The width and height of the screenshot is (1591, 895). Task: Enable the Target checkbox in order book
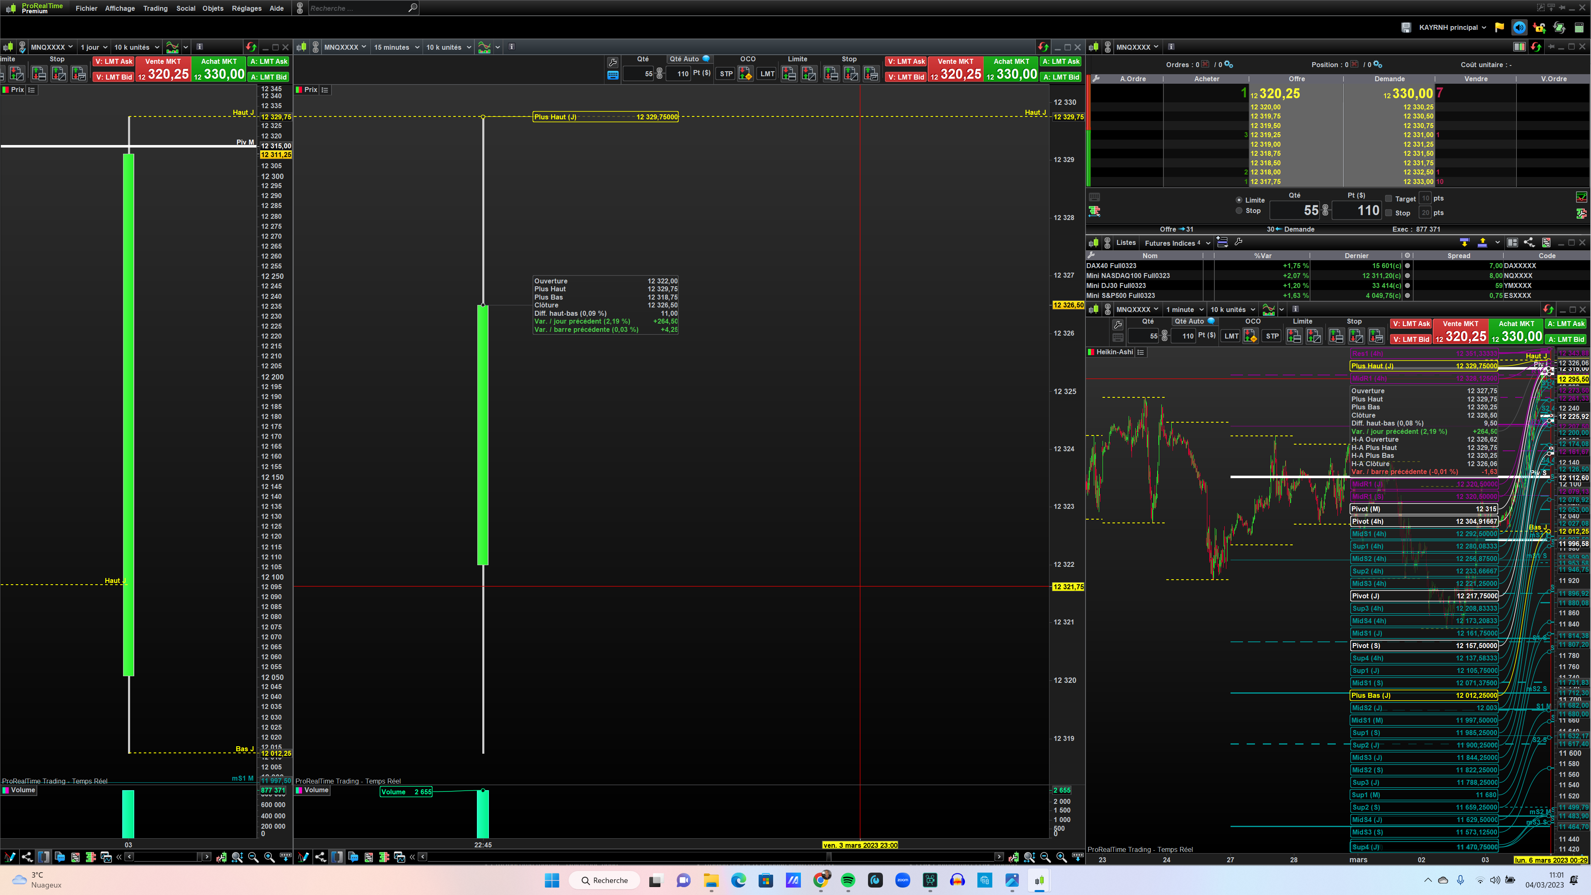[x=1388, y=198]
